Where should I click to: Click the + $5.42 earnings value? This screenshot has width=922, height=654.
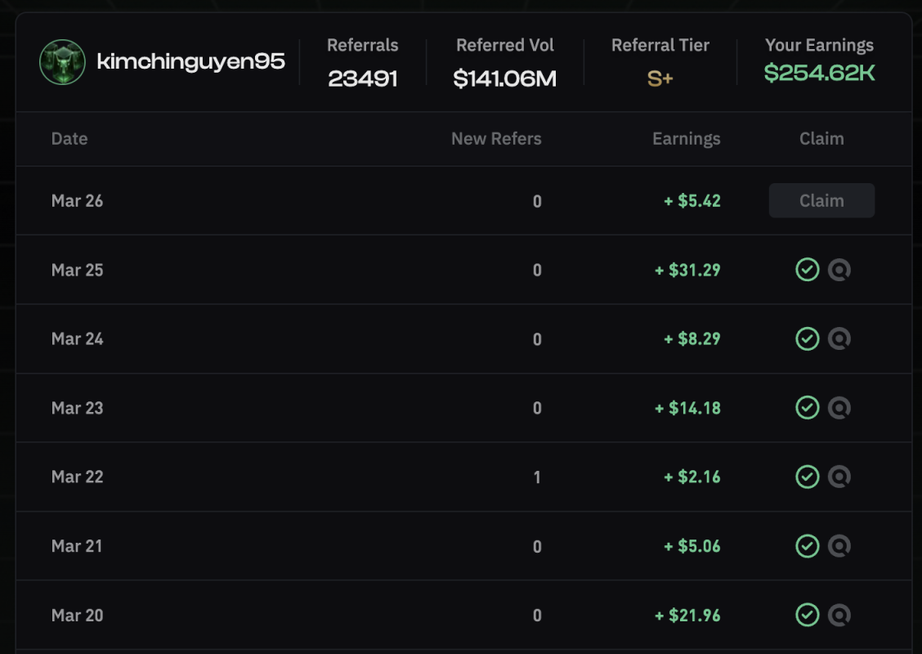[692, 201]
